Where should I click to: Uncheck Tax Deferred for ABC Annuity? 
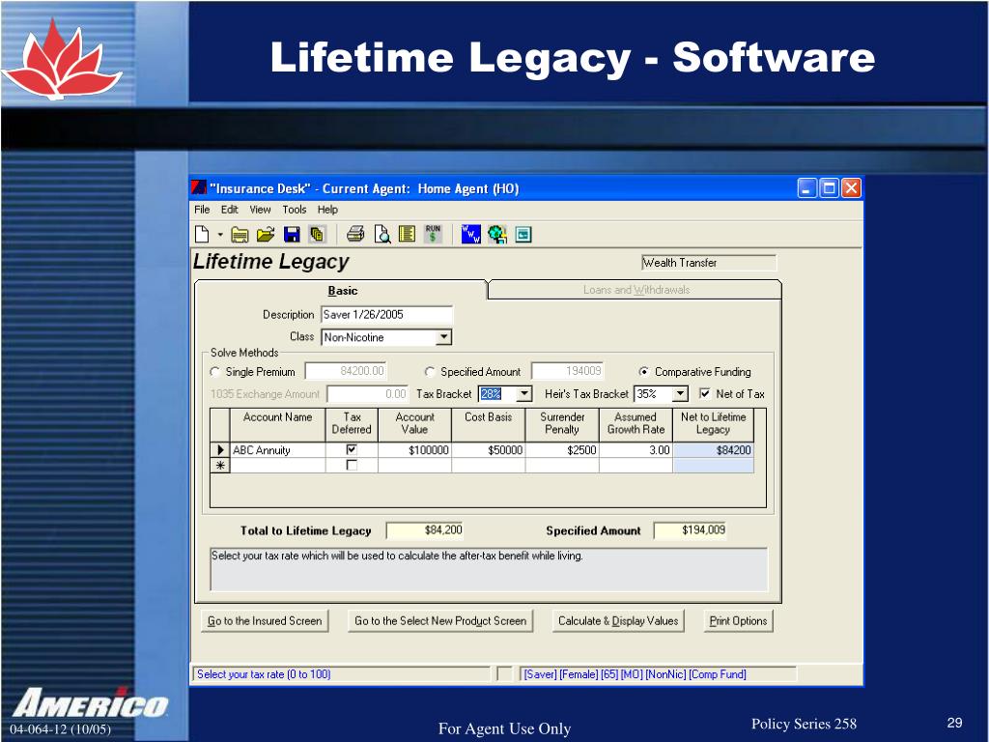pyautogui.click(x=352, y=450)
